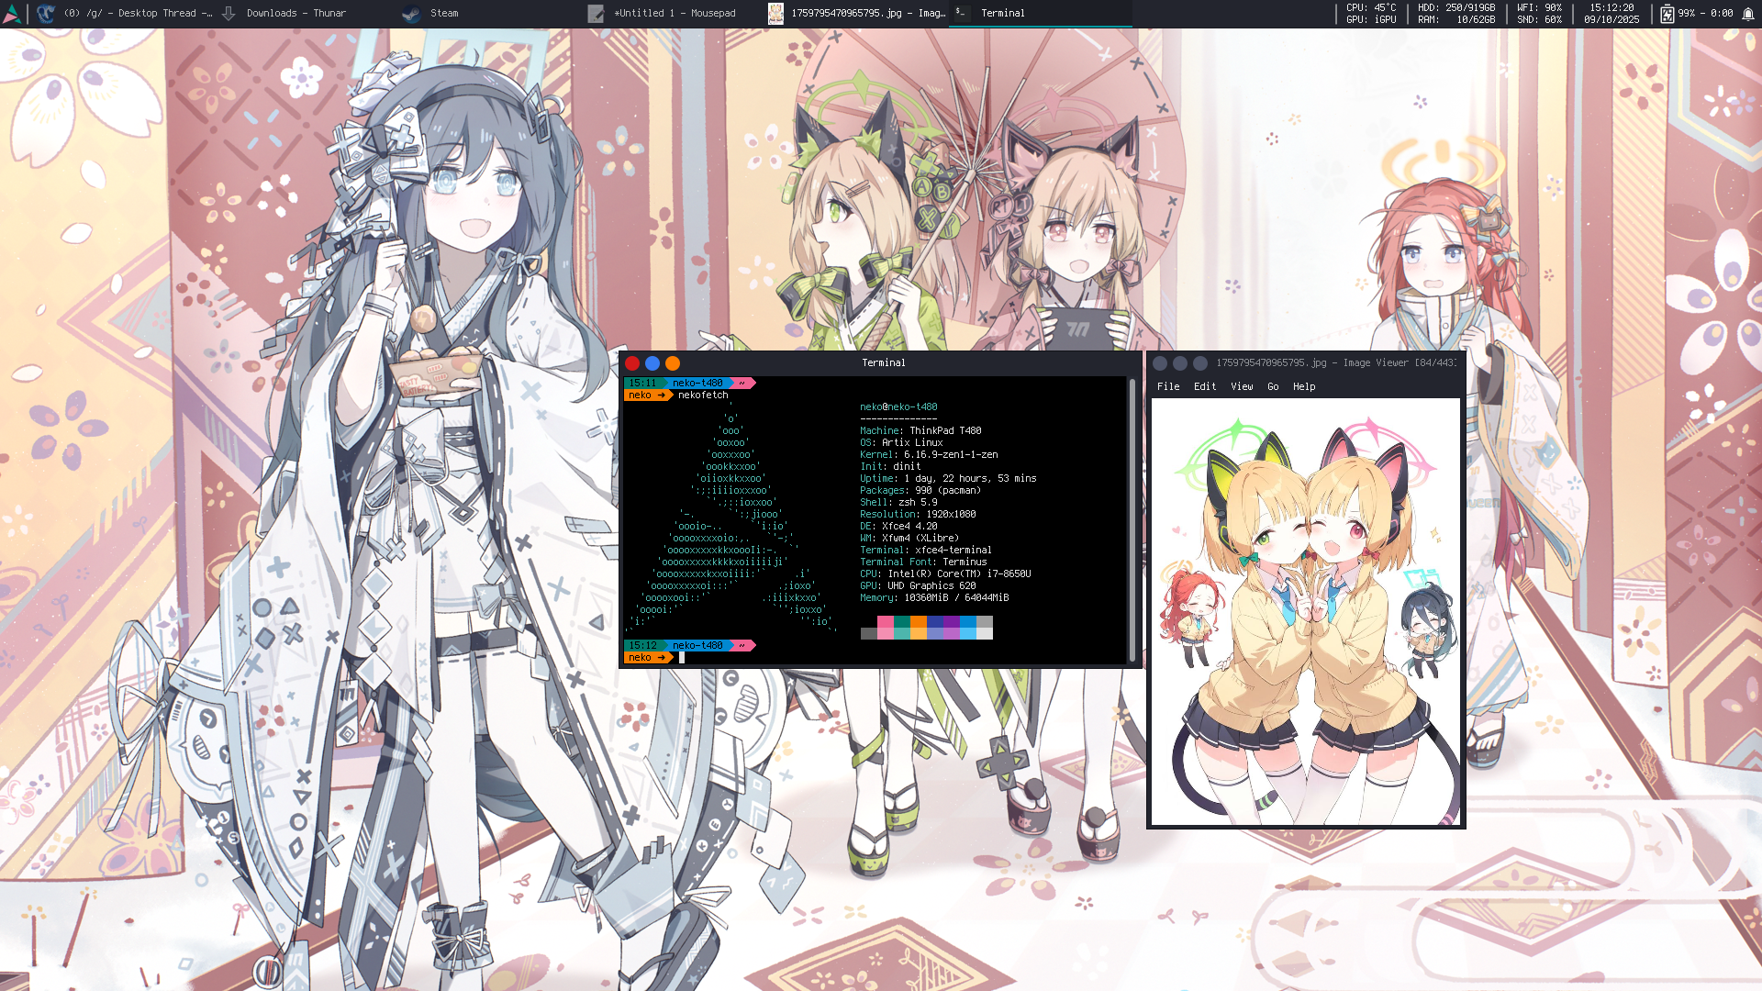Open the Edit menu in Image Viewer
Screen dimensions: 1762x991
[1205, 387]
